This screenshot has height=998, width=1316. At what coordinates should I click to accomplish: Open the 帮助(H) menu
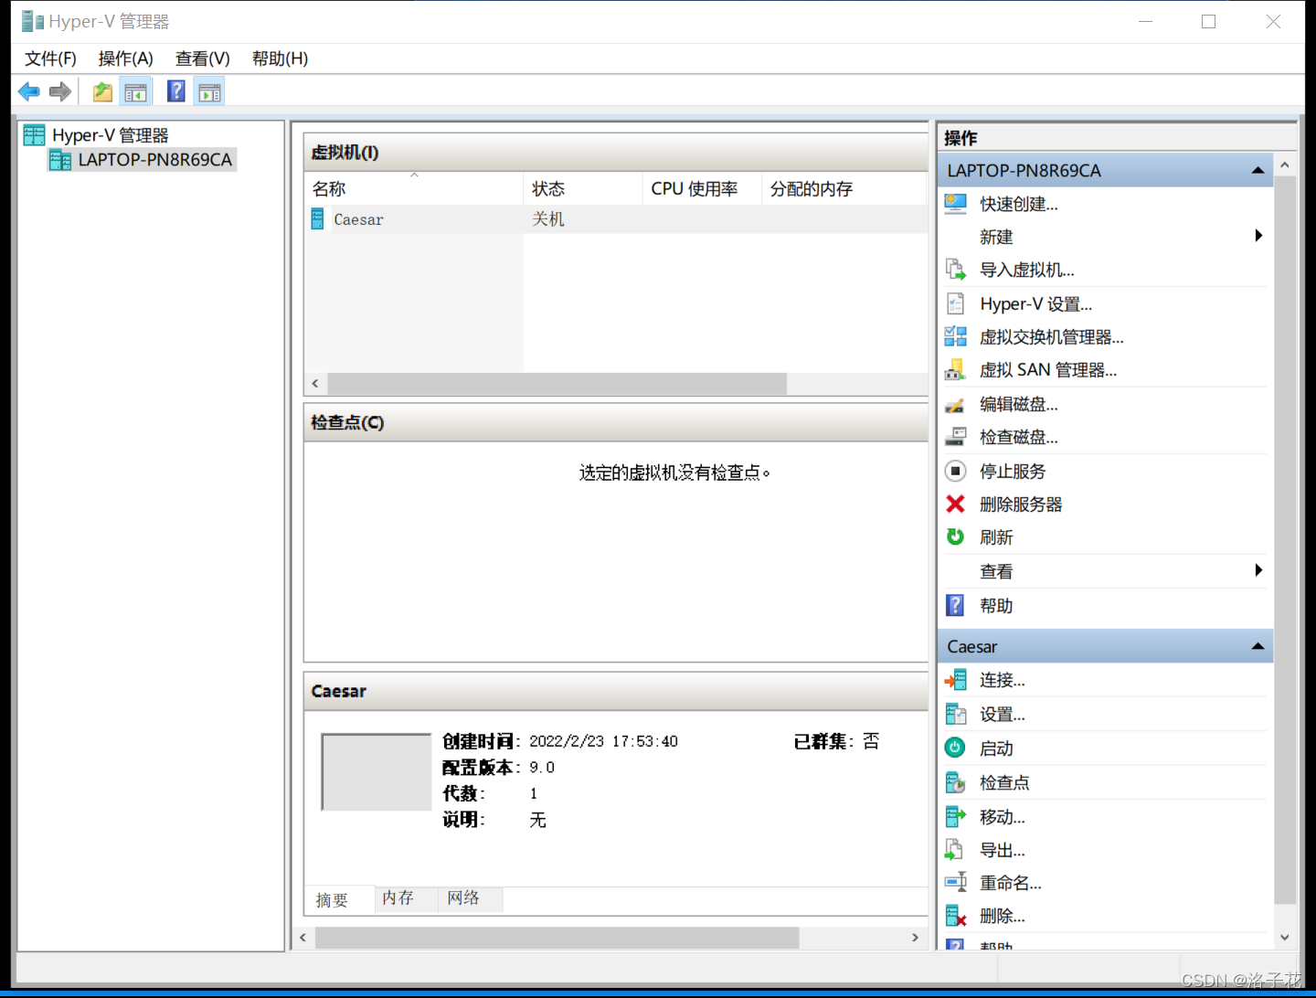pos(280,58)
